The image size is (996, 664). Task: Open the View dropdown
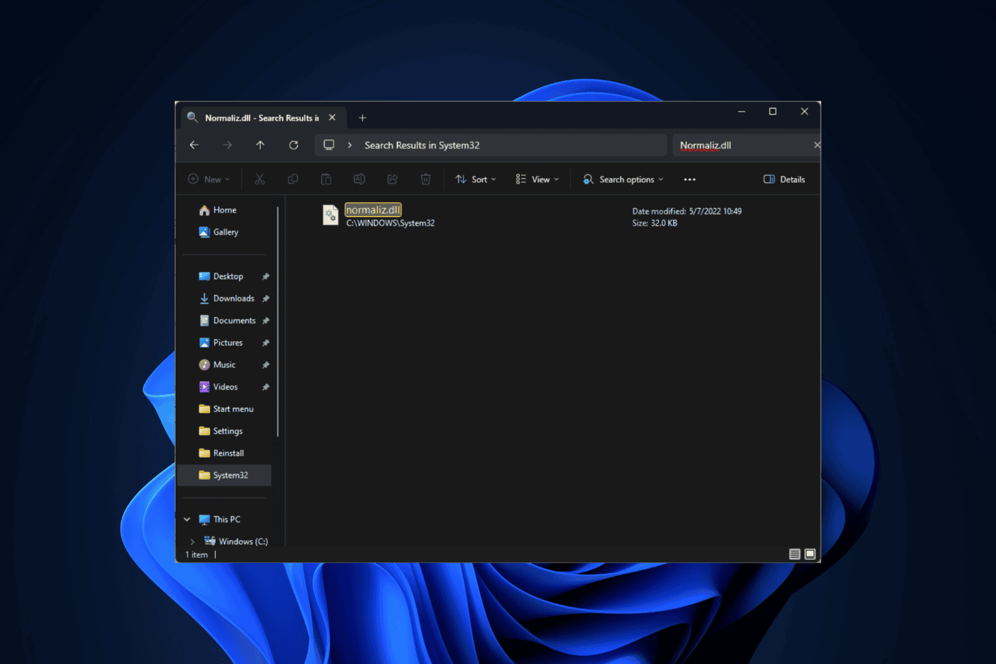tap(538, 180)
